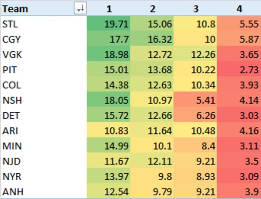Select the ANH team cell
The width and height of the screenshot is (261, 199).
[x=43, y=191]
